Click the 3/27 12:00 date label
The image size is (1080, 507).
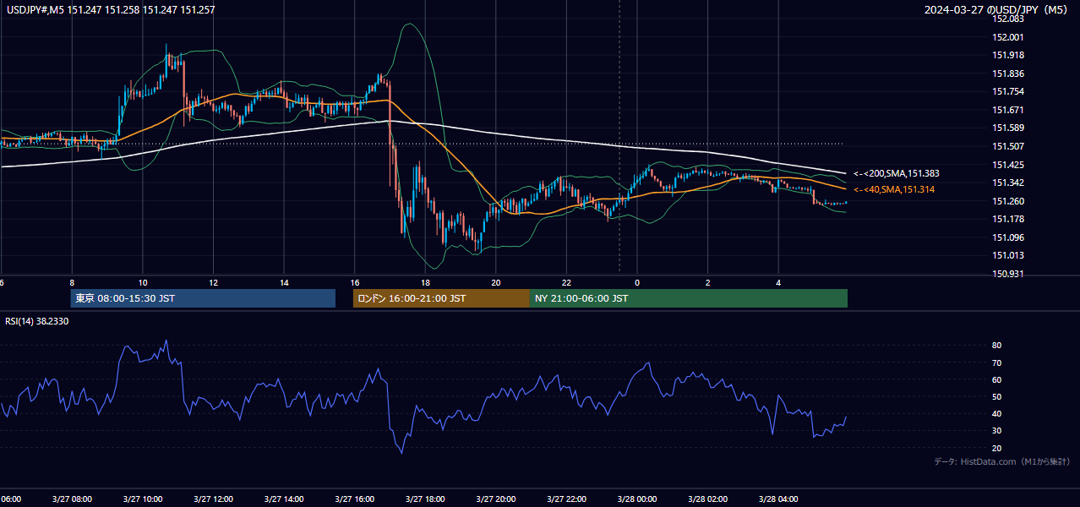(x=214, y=499)
